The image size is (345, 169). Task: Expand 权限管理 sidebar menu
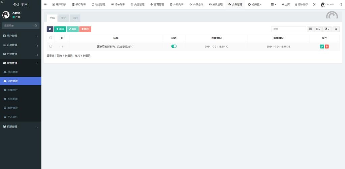(21, 127)
